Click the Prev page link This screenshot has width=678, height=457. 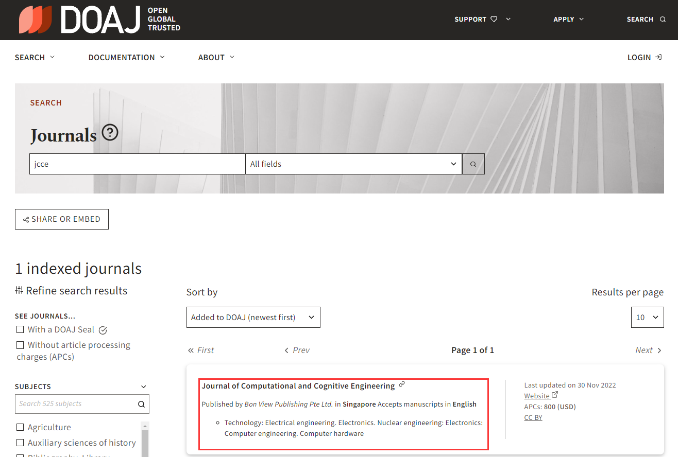(297, 350)
